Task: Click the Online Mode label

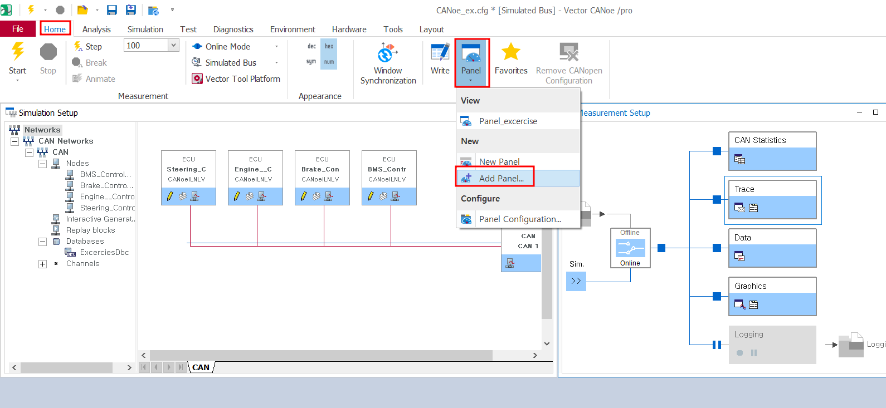Action: 228,47
